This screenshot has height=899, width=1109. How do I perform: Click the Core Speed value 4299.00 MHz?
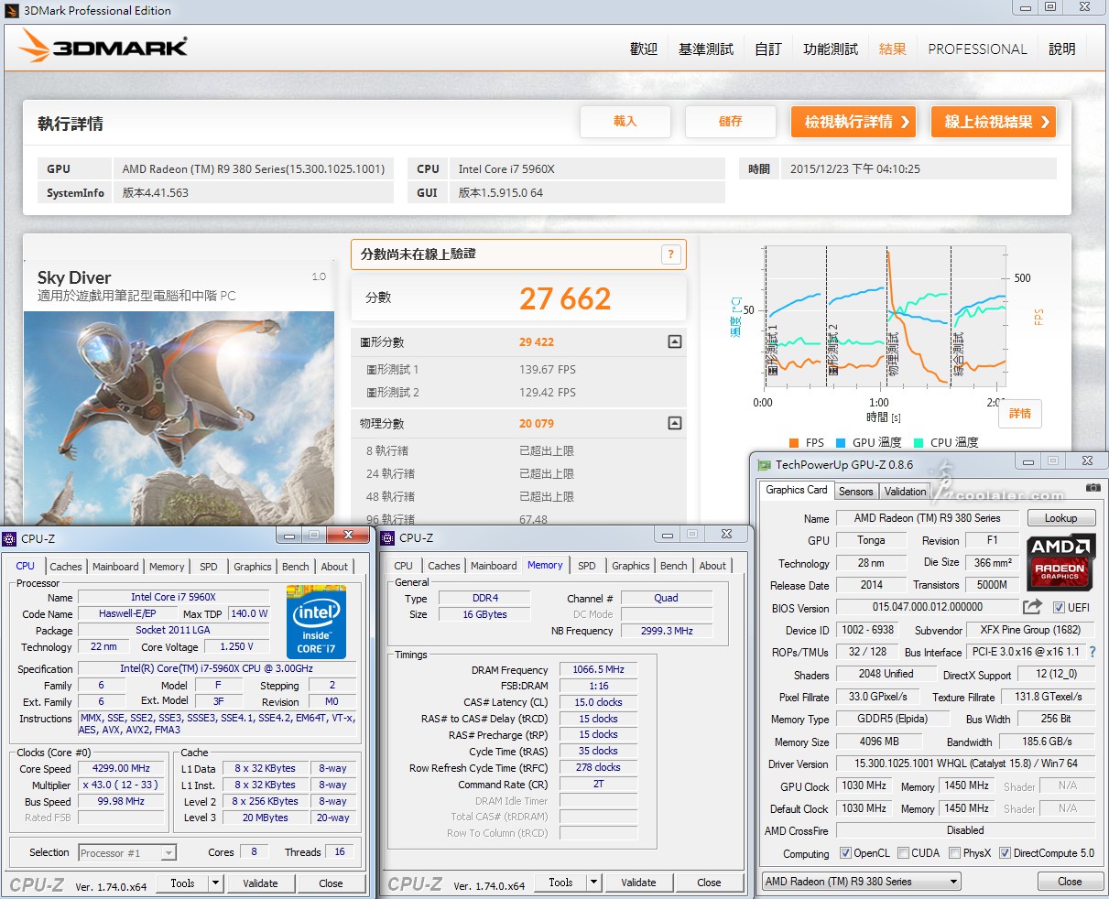coord(122,769)
